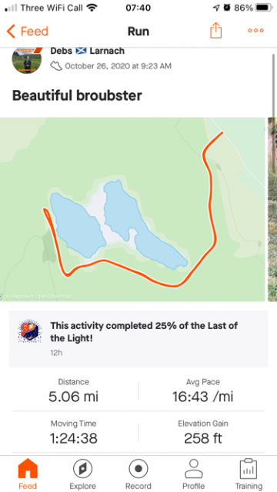Tap the Elevation Gain 258 ft stat
This screenshot has width=277, height=492.
[203, 433]
